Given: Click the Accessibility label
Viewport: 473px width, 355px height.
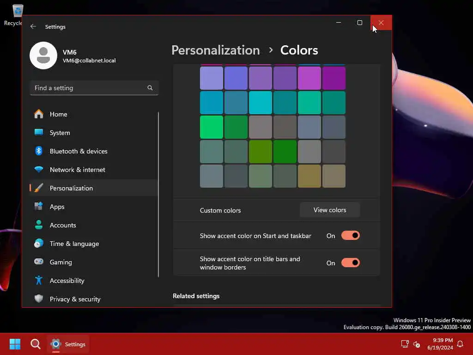Looking at the screenshot, I should pos(67,281).
